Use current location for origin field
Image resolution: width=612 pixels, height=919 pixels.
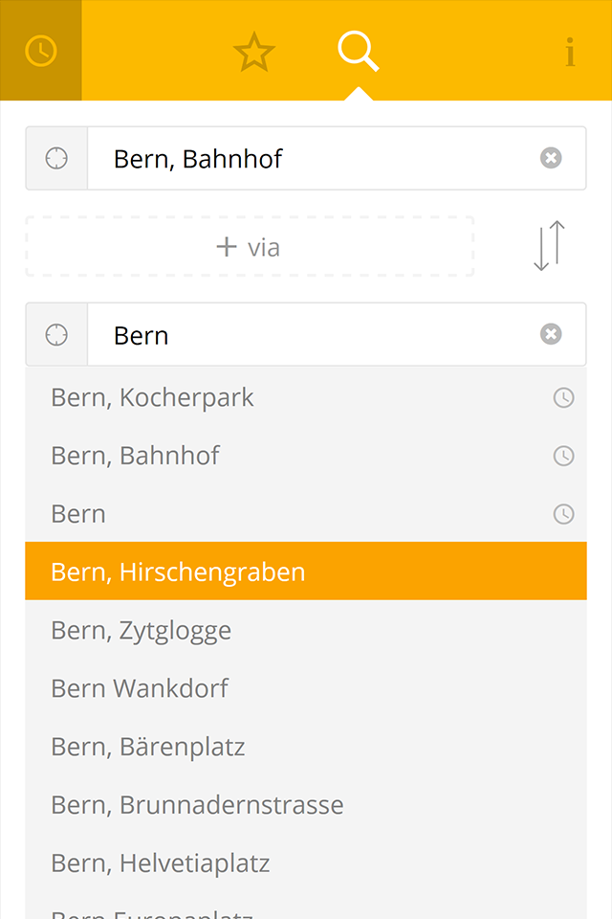coord(56,158)
